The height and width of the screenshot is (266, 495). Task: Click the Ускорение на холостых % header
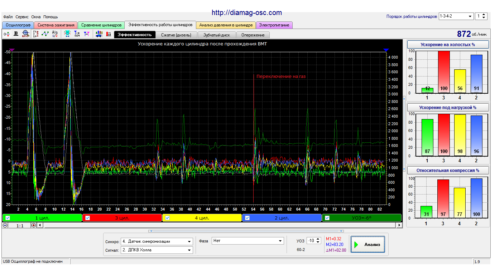(448, 45)
